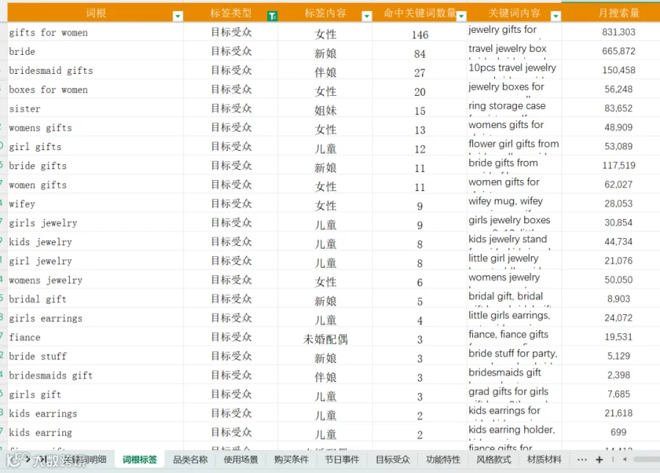Select the cell "womens gifts"
The width and height of the screenshot is (660, 473).
point(95,127)
